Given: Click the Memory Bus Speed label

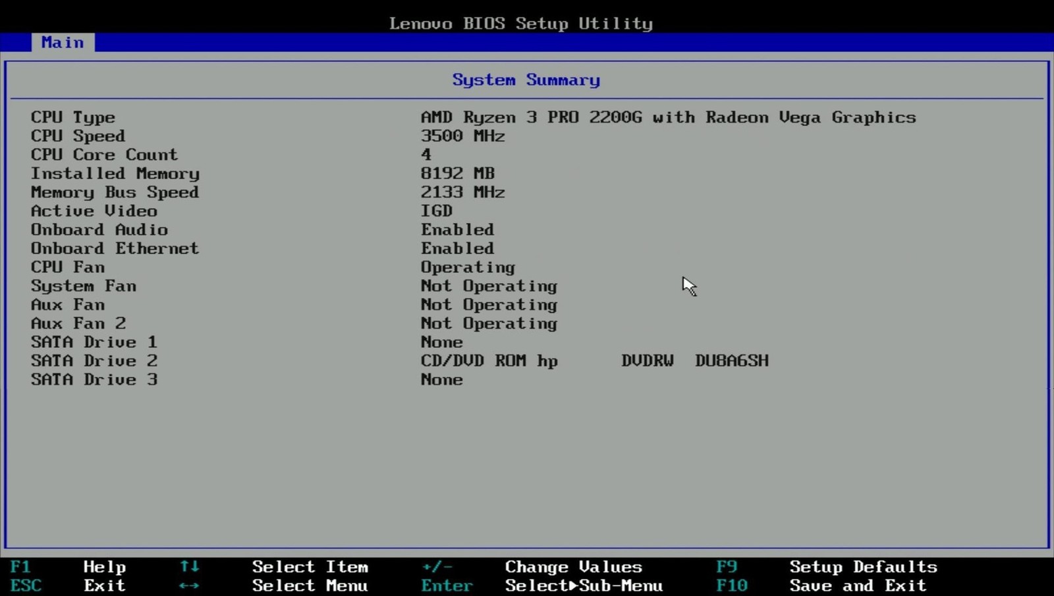Looking at the screenshot, I should tap(115, 193).
